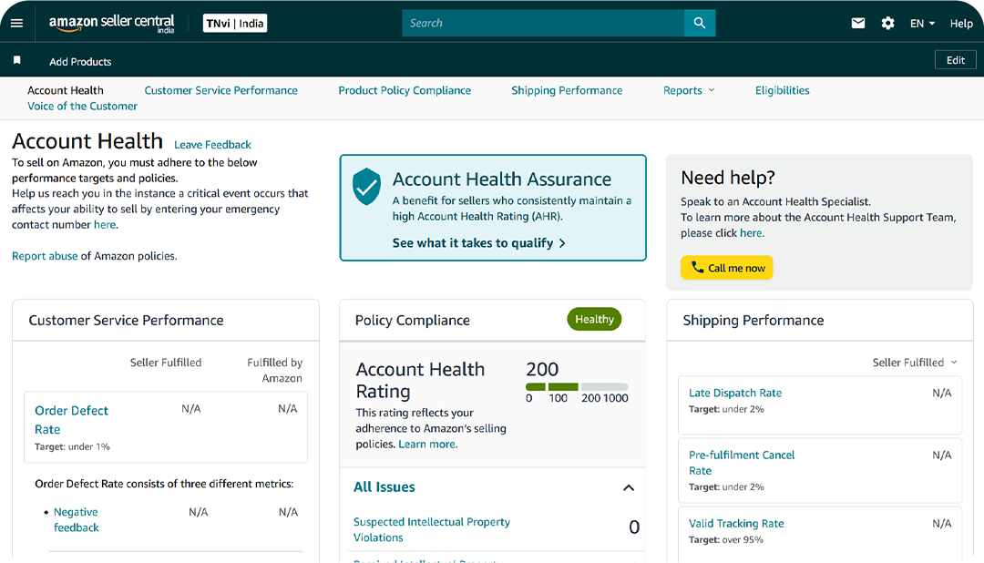Open the Valid Tracking Rate link
This screenshot has height=563, width=984.
pyautogui.click(x=736, y=524)
